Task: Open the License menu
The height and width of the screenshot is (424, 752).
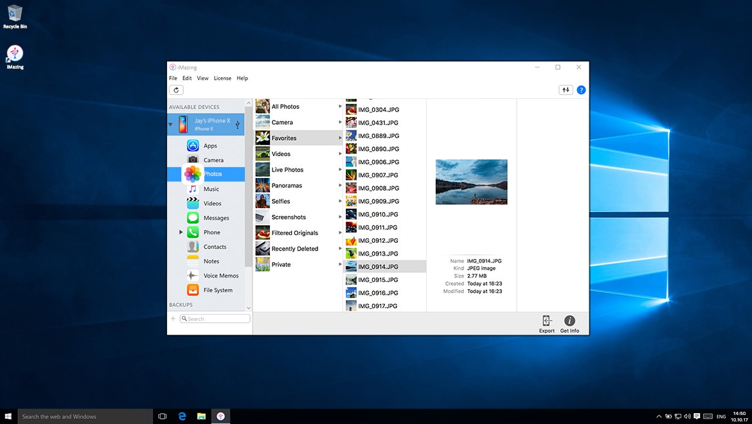Action: point(222,78)
